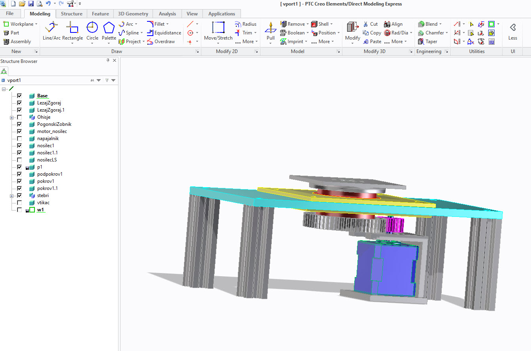Click the Save icon in quick access toolbar

coord(31,4)
